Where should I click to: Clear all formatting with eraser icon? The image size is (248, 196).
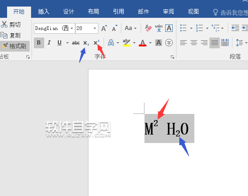148,28
